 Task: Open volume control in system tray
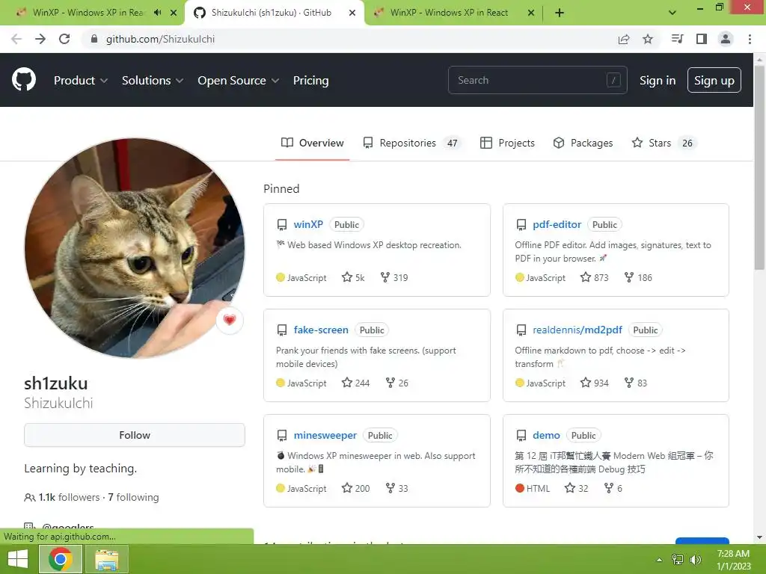(x=696, y=559)
